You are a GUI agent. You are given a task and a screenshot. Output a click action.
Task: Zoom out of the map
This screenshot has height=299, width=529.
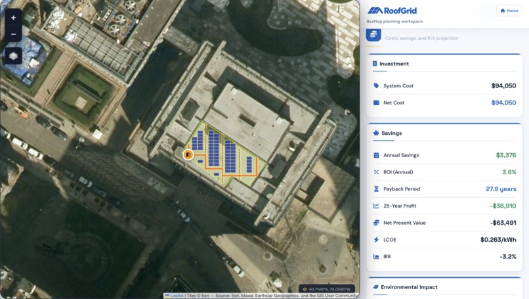(14, 34)
